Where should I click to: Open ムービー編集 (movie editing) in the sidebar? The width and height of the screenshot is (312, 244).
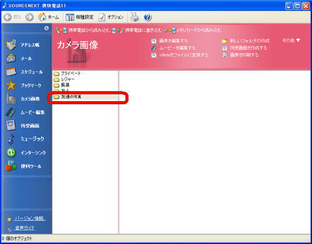point(25,112)
